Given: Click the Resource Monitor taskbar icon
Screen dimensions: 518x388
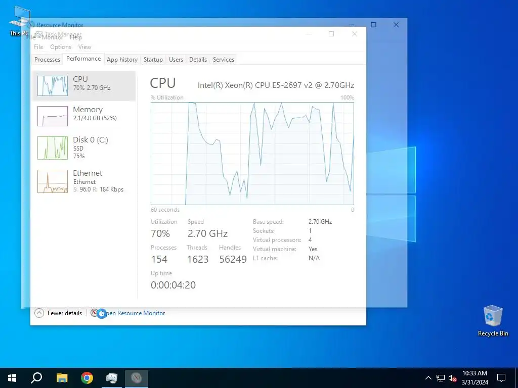Looking at the screenshot, I should [x=137, y=378].
